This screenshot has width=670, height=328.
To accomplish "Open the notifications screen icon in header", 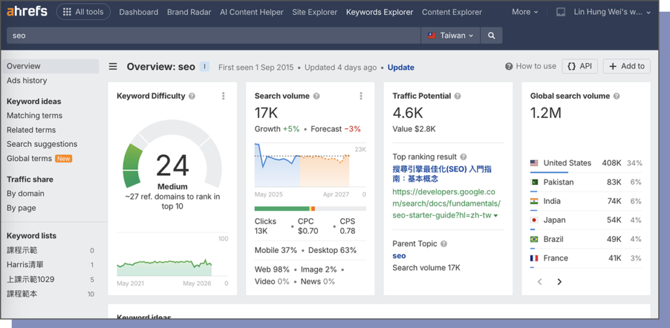I will [x=561, y=12].
